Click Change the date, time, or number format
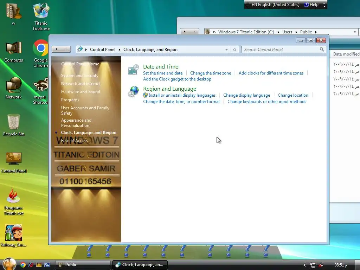This screenshot has height=270, width=360. point(181,102)
